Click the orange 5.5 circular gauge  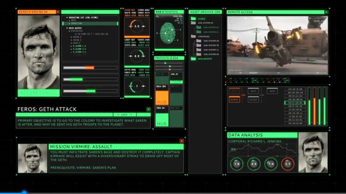coord(137,26)
